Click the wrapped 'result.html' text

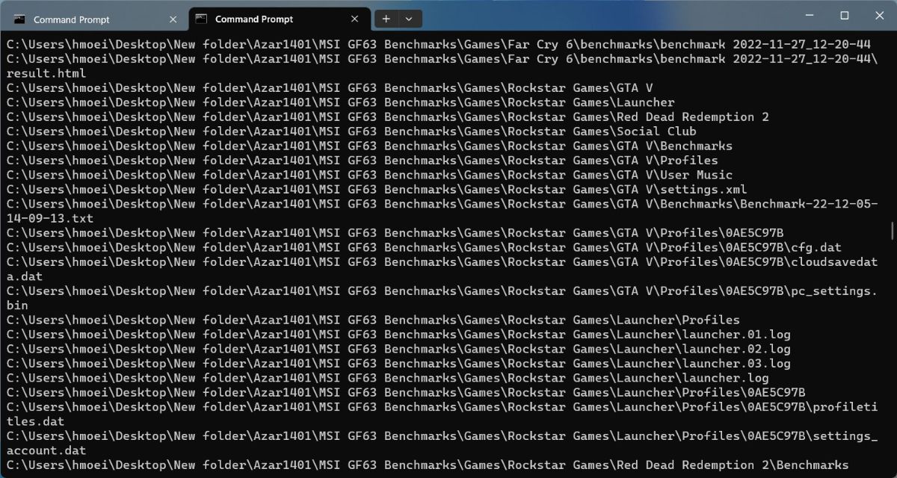pos(46,73)
